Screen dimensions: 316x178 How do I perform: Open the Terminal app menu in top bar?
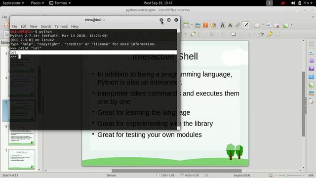[60, 3]
